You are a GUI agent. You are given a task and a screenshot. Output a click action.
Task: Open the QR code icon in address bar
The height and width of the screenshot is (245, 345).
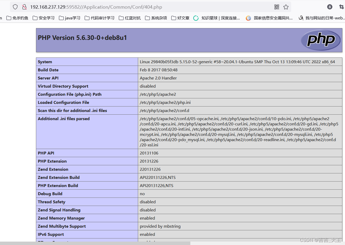[x=277, y=7]
